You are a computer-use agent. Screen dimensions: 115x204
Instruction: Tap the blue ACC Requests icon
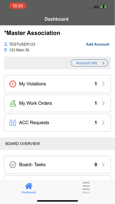[x=13, y=123]
